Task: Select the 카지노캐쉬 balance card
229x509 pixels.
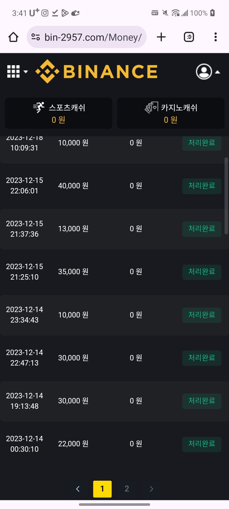Action: [x=171, y=113]
